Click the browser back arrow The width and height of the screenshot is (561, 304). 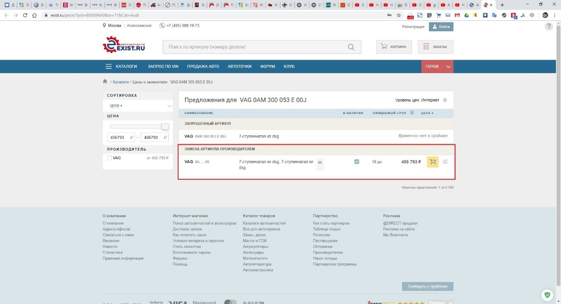[x=6, y=15]
